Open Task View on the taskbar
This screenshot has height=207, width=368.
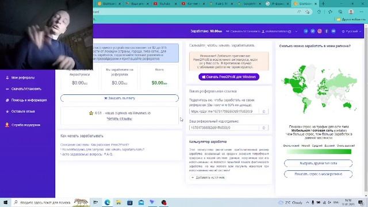tap(95, 202)
